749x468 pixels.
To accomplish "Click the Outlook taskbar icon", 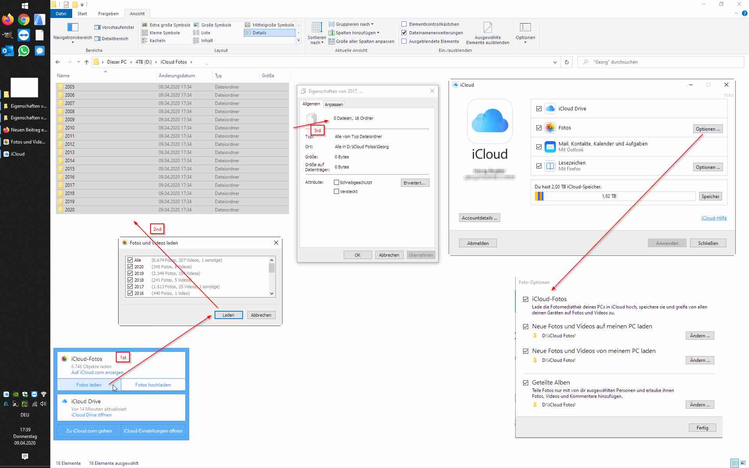I will click(7, 51).
